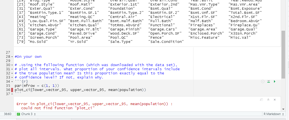This screenshot has height=120, width=289.
Task: Click the plot_ci function call on line 36
Action: coord(22,90)
